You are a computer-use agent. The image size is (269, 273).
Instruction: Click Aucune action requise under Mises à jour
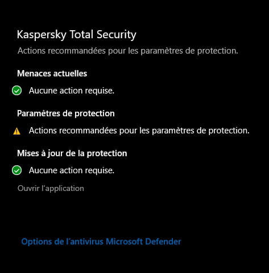72,170
